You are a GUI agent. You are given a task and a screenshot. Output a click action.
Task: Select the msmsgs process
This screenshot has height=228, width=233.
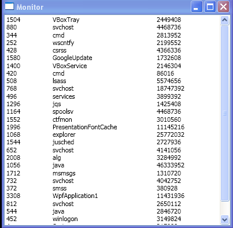pos(64,173)
